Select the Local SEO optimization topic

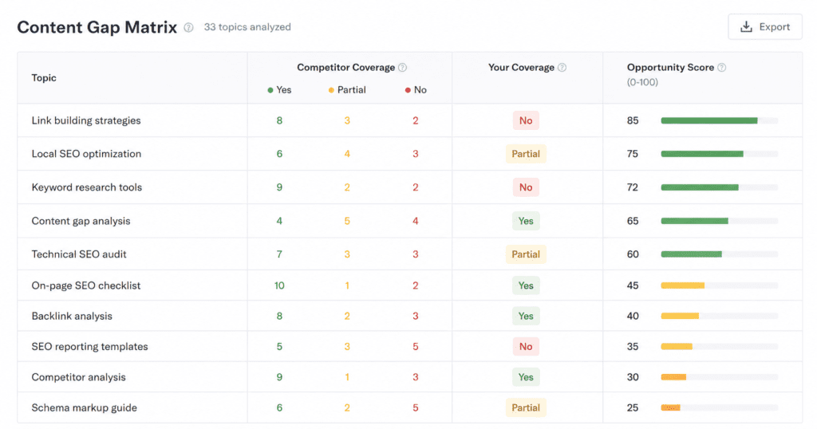coord(86,154)
